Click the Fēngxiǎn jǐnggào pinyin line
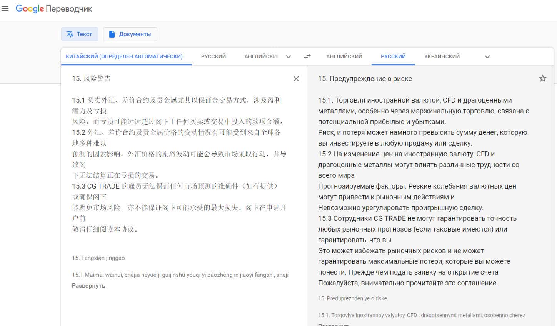The image size is (557, 326). (98, 258)
